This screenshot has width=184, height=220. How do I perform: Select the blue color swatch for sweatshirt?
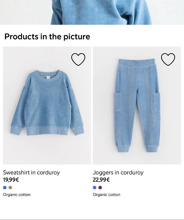pos(5,187)
